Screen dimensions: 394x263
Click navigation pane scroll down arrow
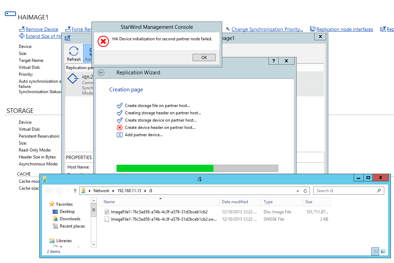click(x=94, y=244)
